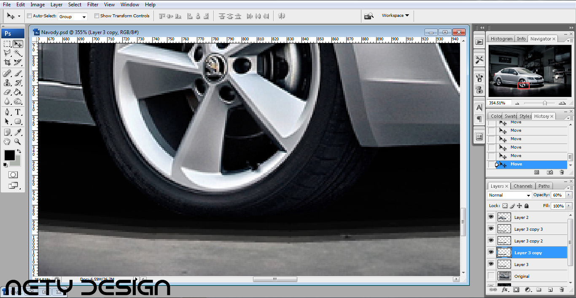Hide Layer 3 copy 2 visibility
The image size is (576, 298).
point(491,241)
